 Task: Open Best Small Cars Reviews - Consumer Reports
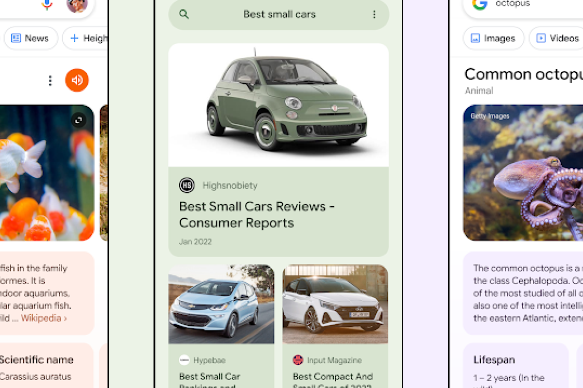pos(257,214)
